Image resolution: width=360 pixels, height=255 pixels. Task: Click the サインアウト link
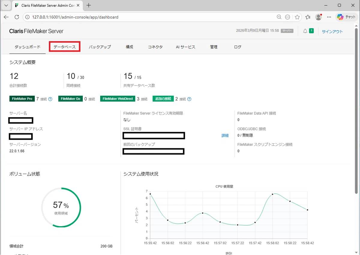tap(332, 31)
